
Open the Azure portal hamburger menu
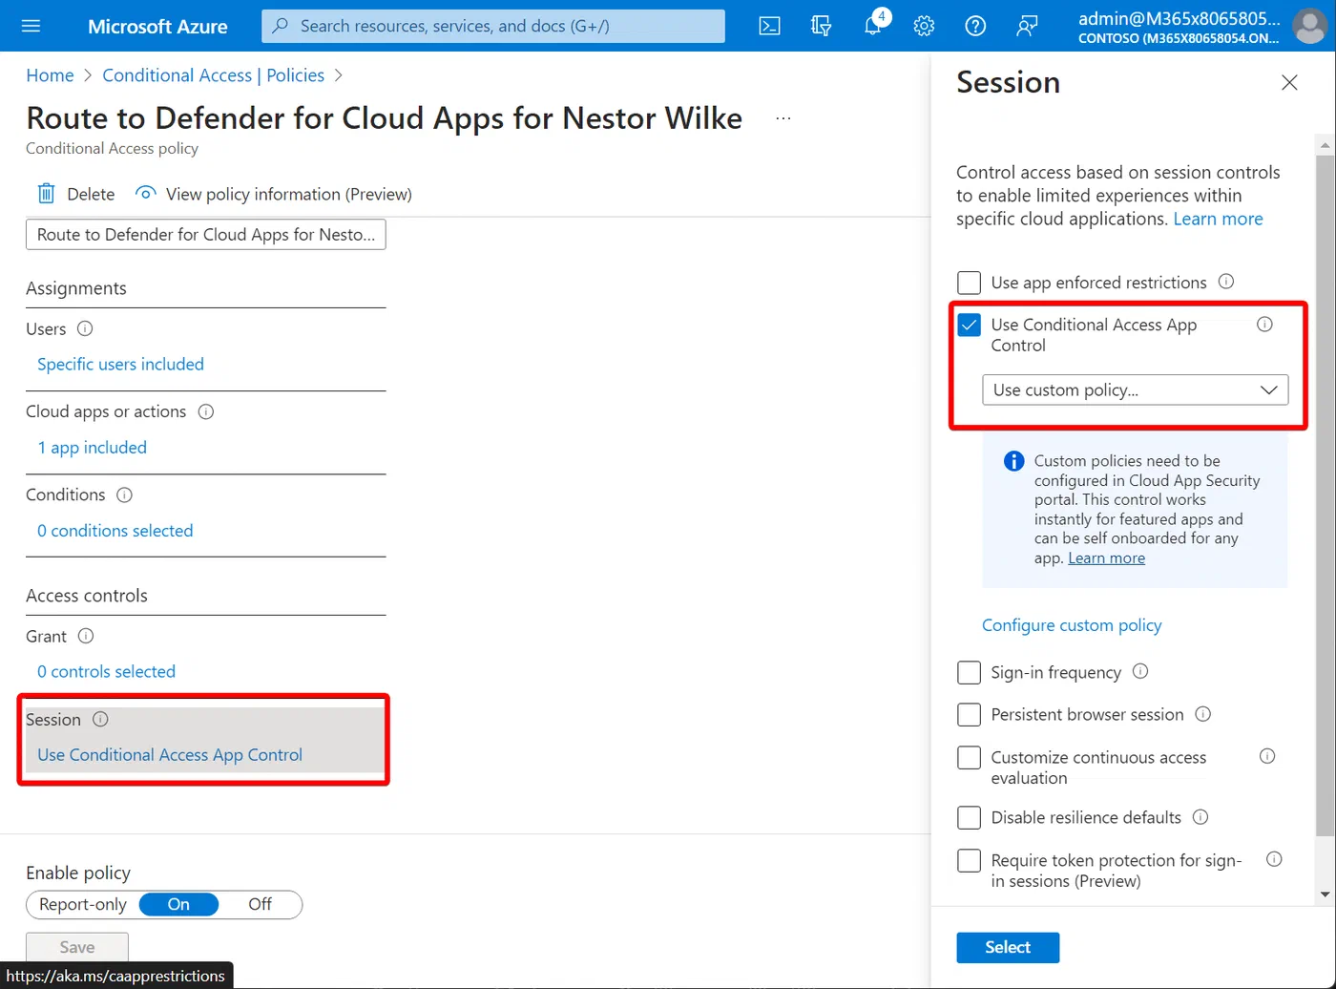pyautogui.click(x=31, y=26)
